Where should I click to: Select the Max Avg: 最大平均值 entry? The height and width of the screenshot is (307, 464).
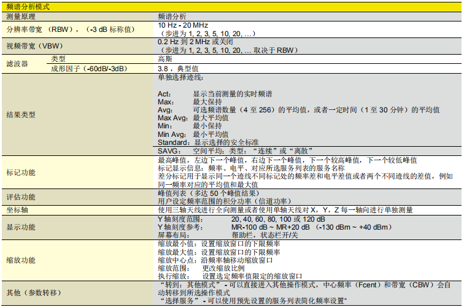point(193,118)
